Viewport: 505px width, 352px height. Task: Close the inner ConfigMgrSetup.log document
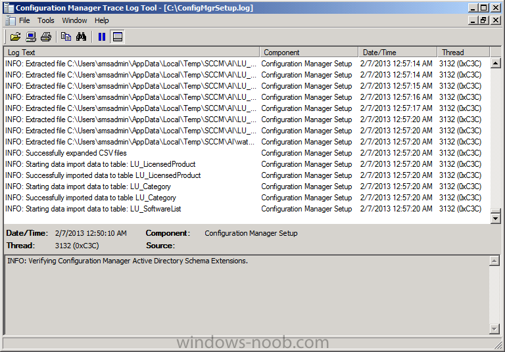(x=496, y=20)
